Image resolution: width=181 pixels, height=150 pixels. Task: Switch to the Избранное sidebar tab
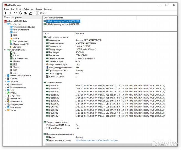pos(17,17)
